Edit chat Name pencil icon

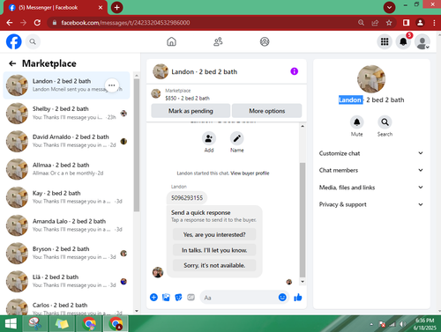tap(237, 138)
